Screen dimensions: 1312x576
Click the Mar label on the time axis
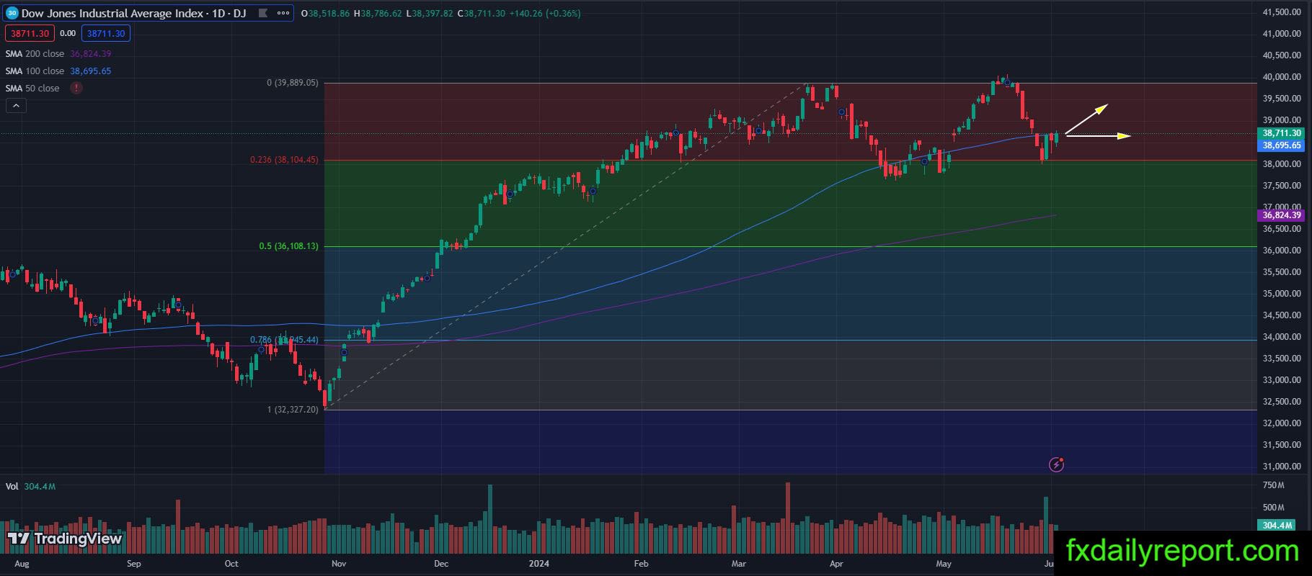pos(738,563)
